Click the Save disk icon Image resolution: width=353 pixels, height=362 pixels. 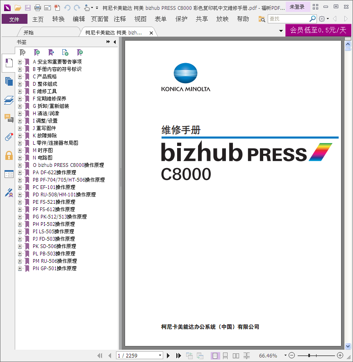pyautogui.click(x=28, y=8)
